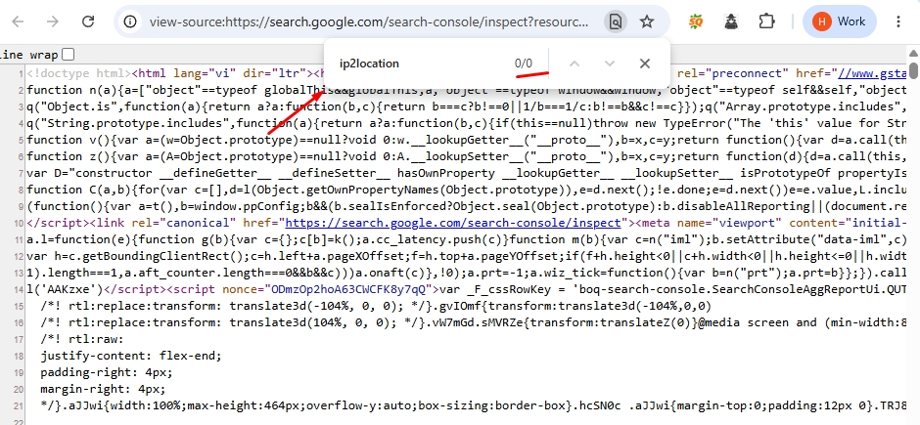Open the Extensions puzzle menu
920x425 pixels.
tap(767, 21)
